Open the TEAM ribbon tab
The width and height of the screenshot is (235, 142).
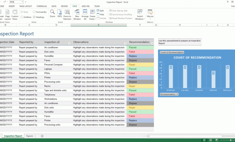click(97, 6)
